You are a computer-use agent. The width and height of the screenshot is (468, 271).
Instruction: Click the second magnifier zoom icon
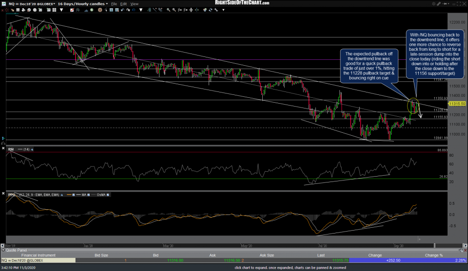click(x=174, y=10)
